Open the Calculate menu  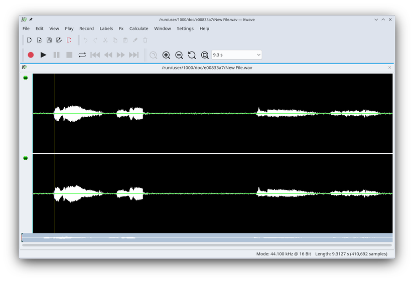point(139,29)
